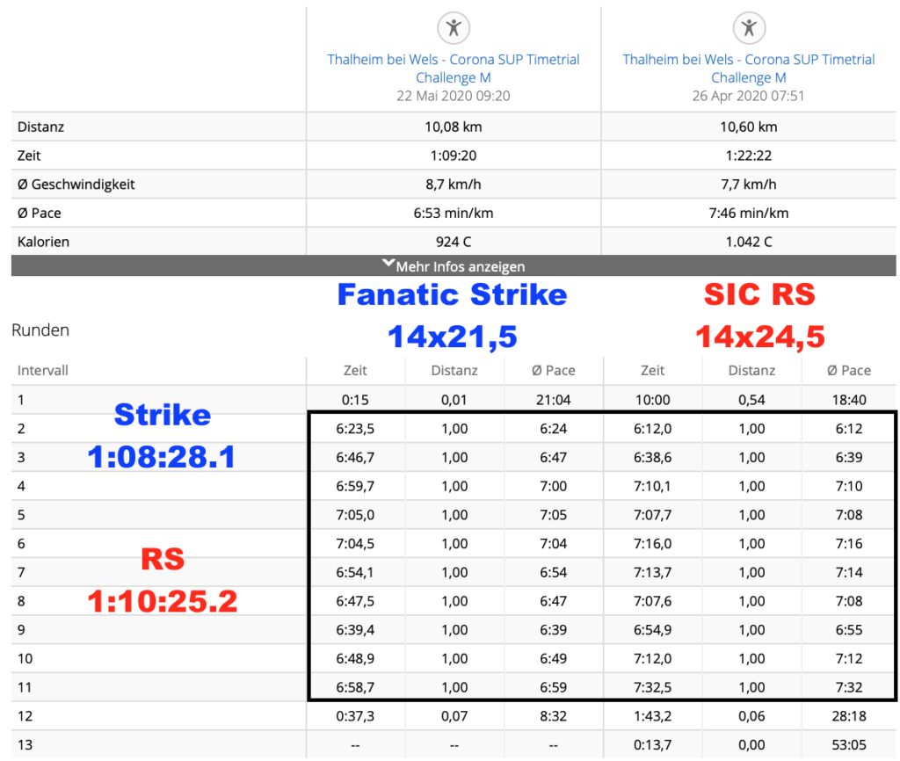The width and height of the screenshot is (900, 761).
Task: Click pace 53:05 in interval 13
Action: click(x=849, y=745)
